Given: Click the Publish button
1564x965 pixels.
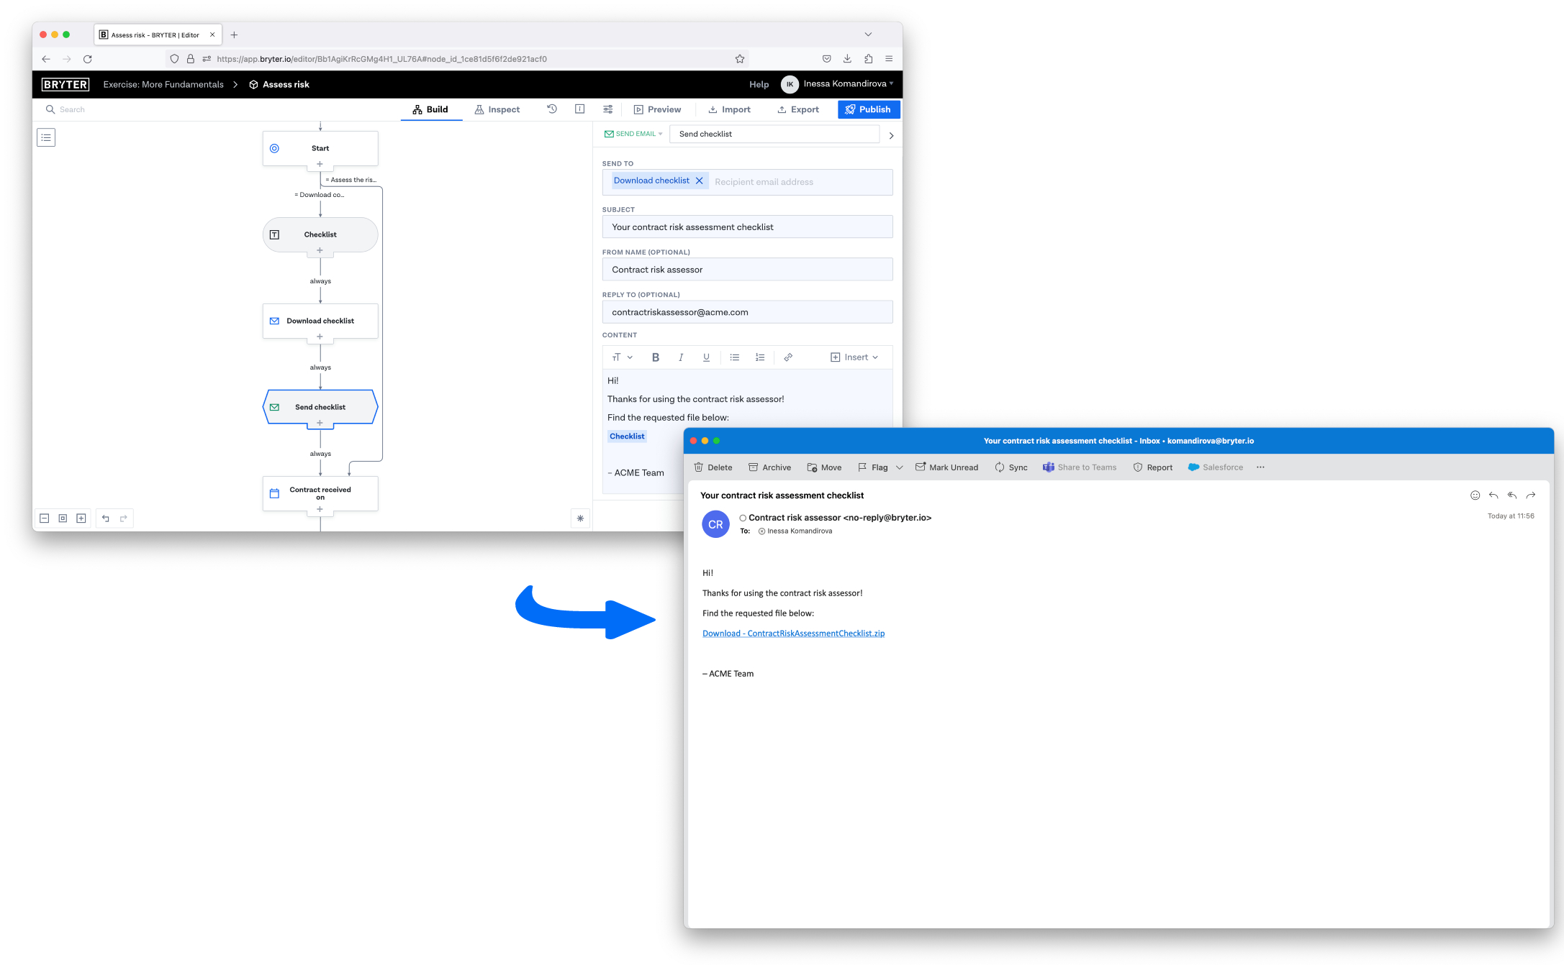Looking at the screenshot, I should tap(869, 109).
